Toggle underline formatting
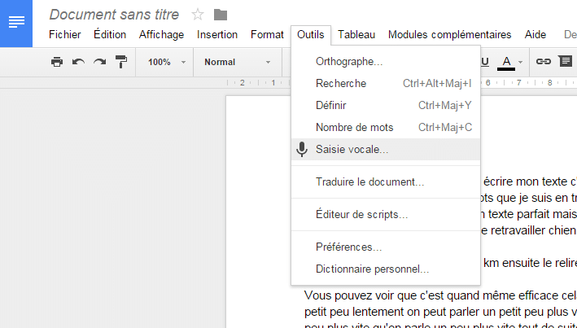Image resolution: width=577 pixels, height=328 pixels. point(485,62)
